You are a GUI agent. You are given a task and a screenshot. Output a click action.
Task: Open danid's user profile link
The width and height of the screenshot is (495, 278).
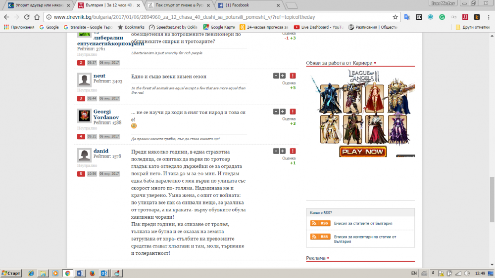coord(100,151)
